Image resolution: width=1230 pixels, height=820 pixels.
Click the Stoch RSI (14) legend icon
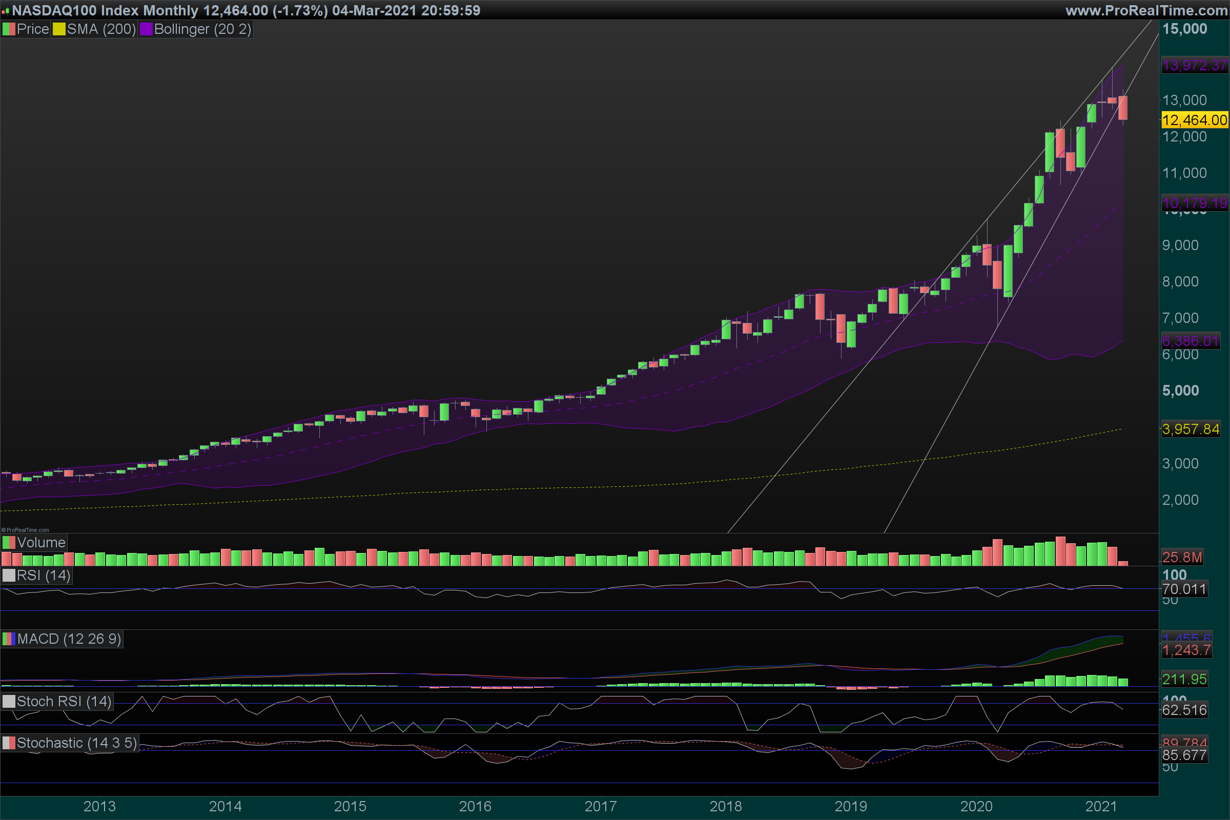tap(9, 701)
